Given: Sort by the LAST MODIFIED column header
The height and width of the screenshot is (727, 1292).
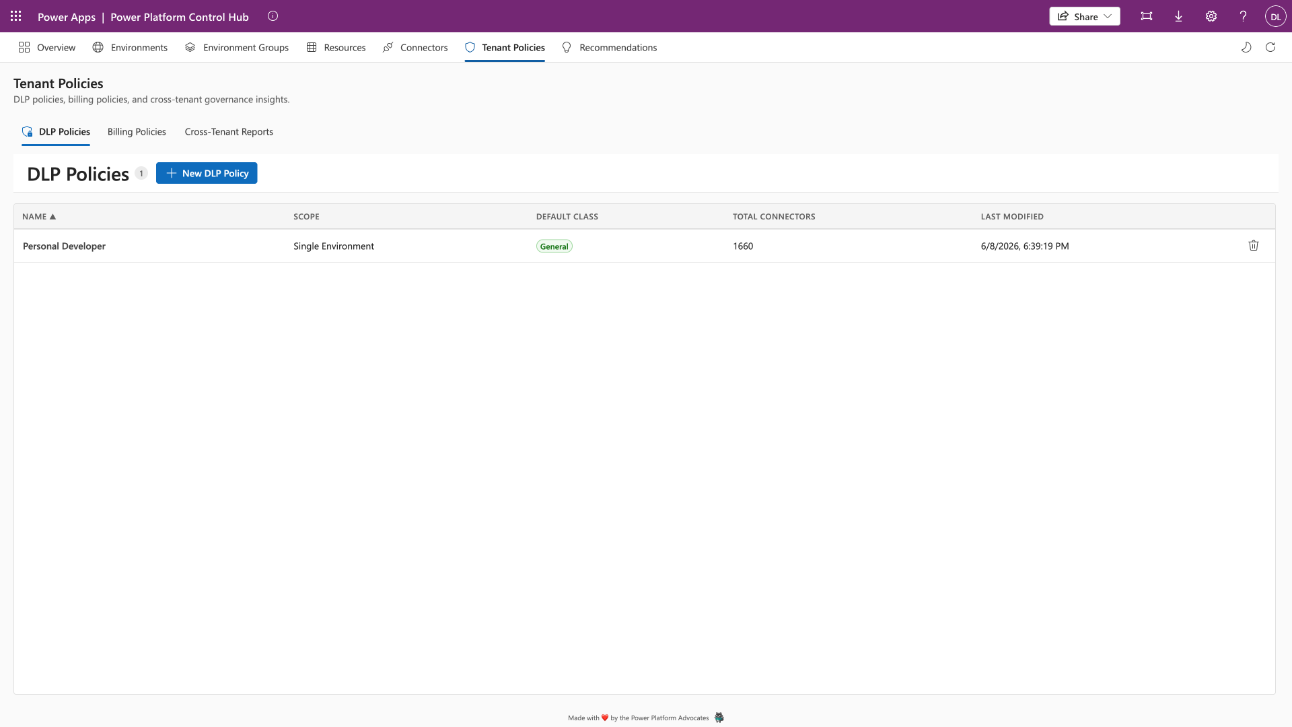Looking at the screenshot, I should pyautogui.click(x=1012, y=217).
